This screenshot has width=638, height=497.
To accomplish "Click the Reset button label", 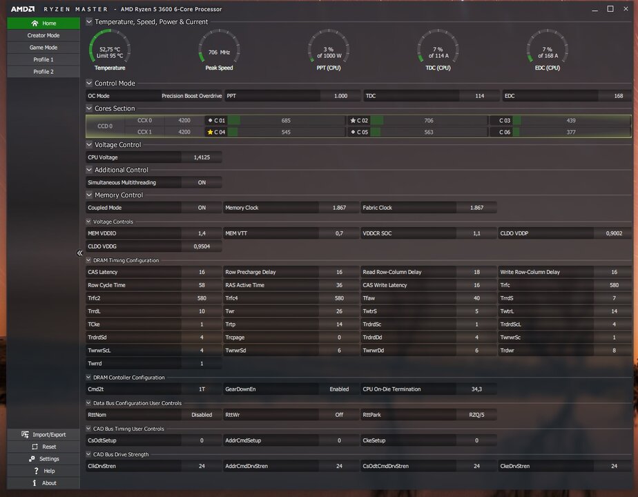I will coord(49,447).
